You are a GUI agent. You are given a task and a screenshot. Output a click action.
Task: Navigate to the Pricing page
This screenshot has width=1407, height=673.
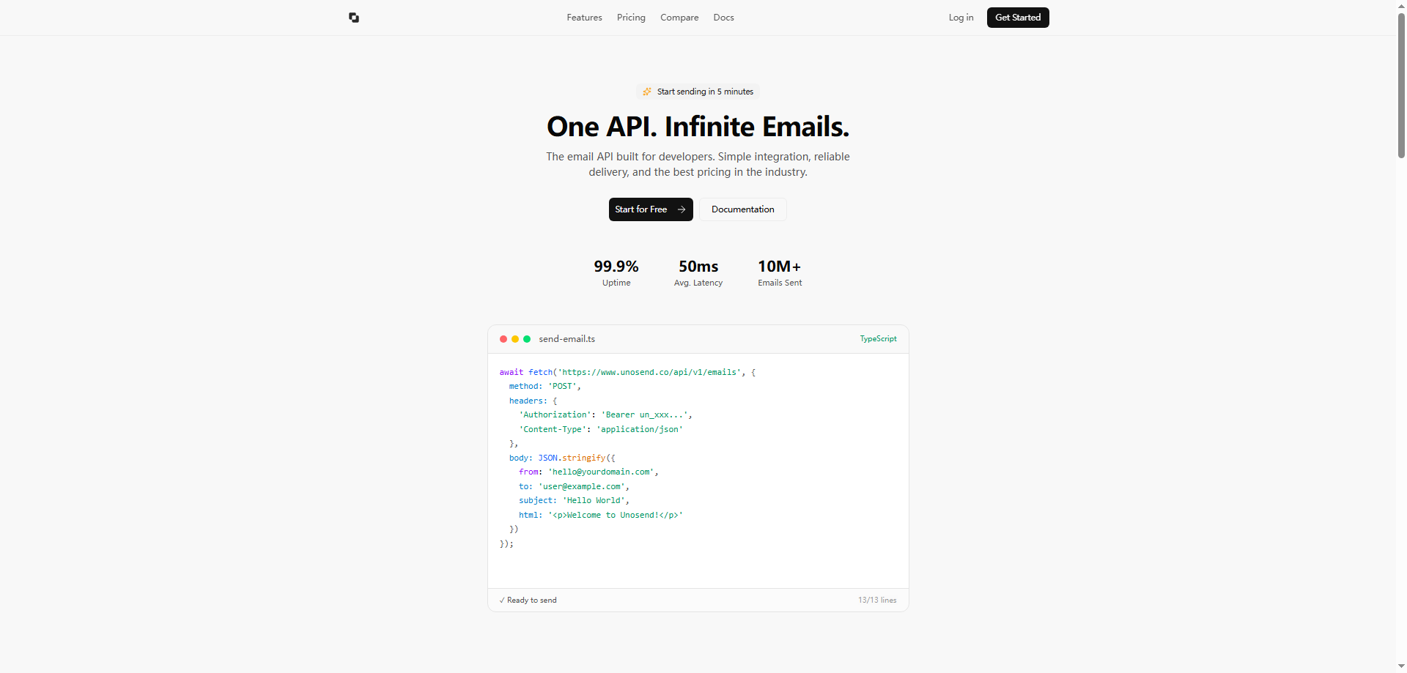[x=631, y=17]
